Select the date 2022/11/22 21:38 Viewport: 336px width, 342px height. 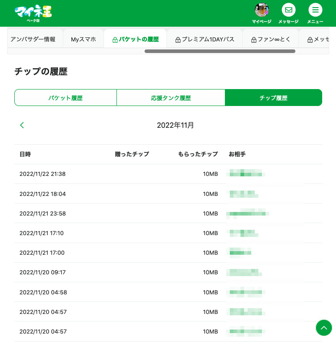tap(42, 174)
